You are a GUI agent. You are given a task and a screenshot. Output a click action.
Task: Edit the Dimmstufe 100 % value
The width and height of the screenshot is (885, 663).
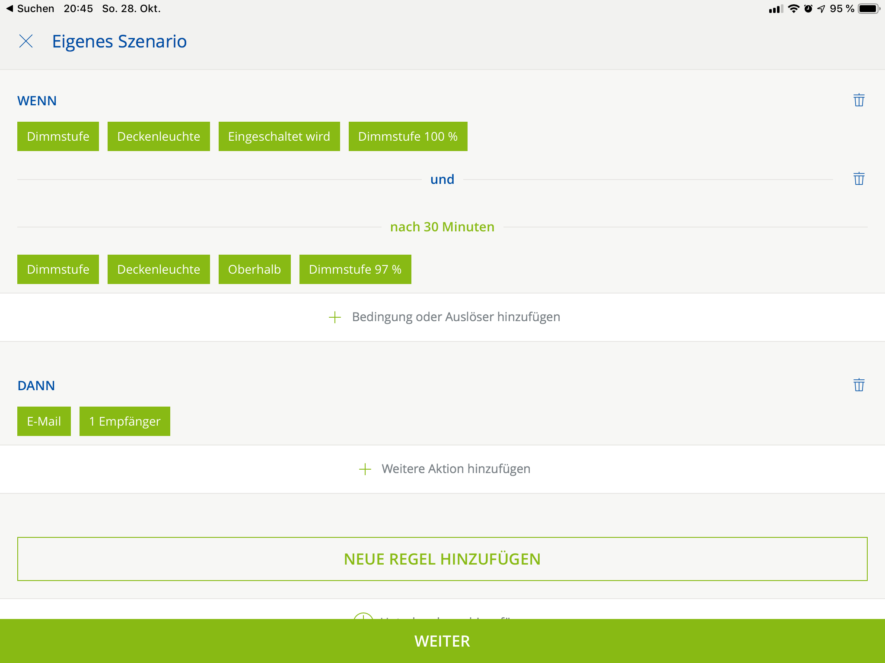[407, 136]
